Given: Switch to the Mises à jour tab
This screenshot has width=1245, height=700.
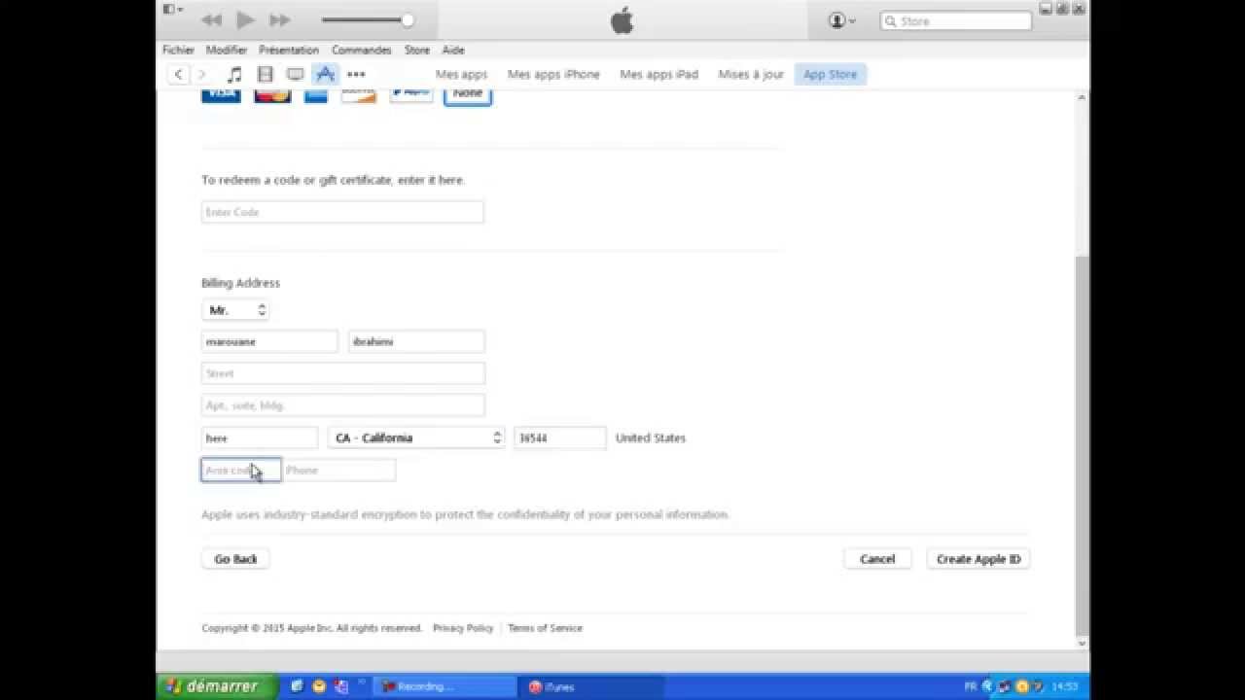Looking at the screenshot, I should click(x=751, y=74).
